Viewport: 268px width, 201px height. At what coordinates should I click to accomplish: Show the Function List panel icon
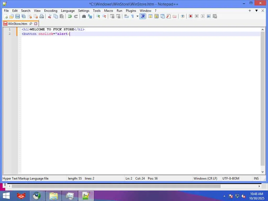click(169, 16)
